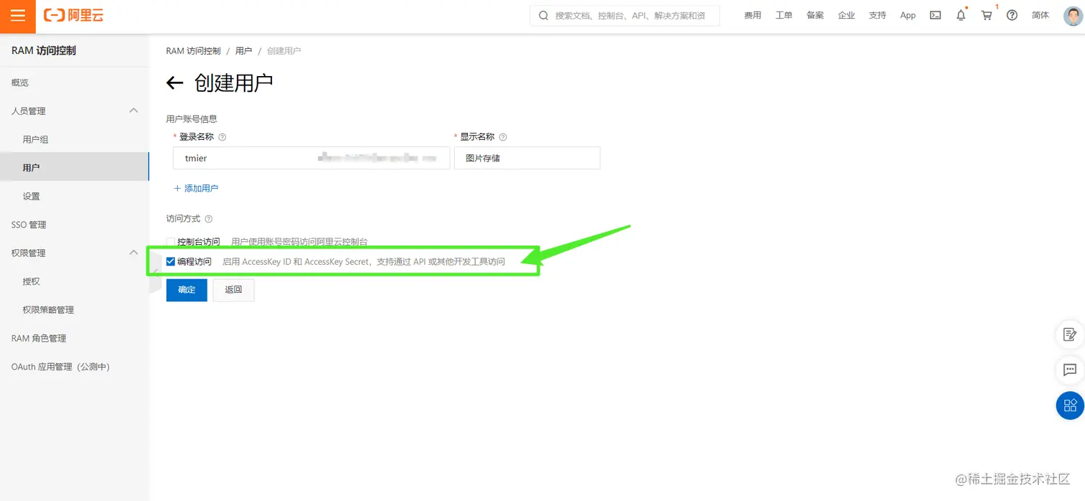The width and height of the screenshot is (1085, 501).
Task: Collapse the sidebar with the side handle
Action: click(155, 273)
